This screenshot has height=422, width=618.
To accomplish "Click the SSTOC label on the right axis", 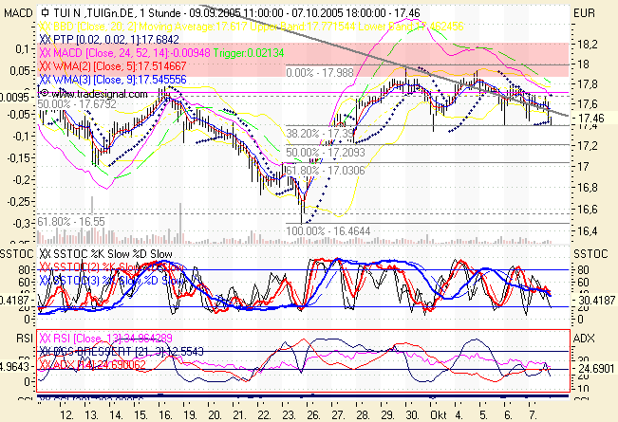I will coord(590,254).
